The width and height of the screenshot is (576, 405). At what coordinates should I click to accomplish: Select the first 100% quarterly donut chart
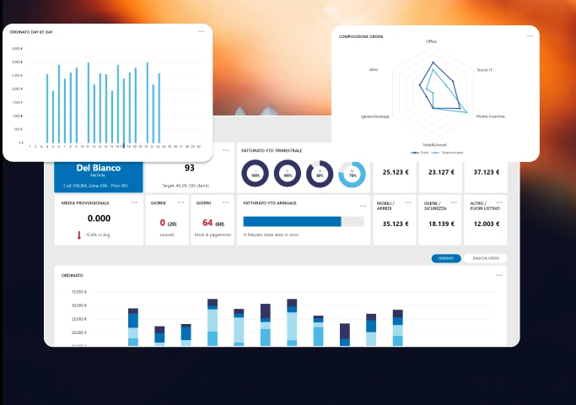pos(256,174)
